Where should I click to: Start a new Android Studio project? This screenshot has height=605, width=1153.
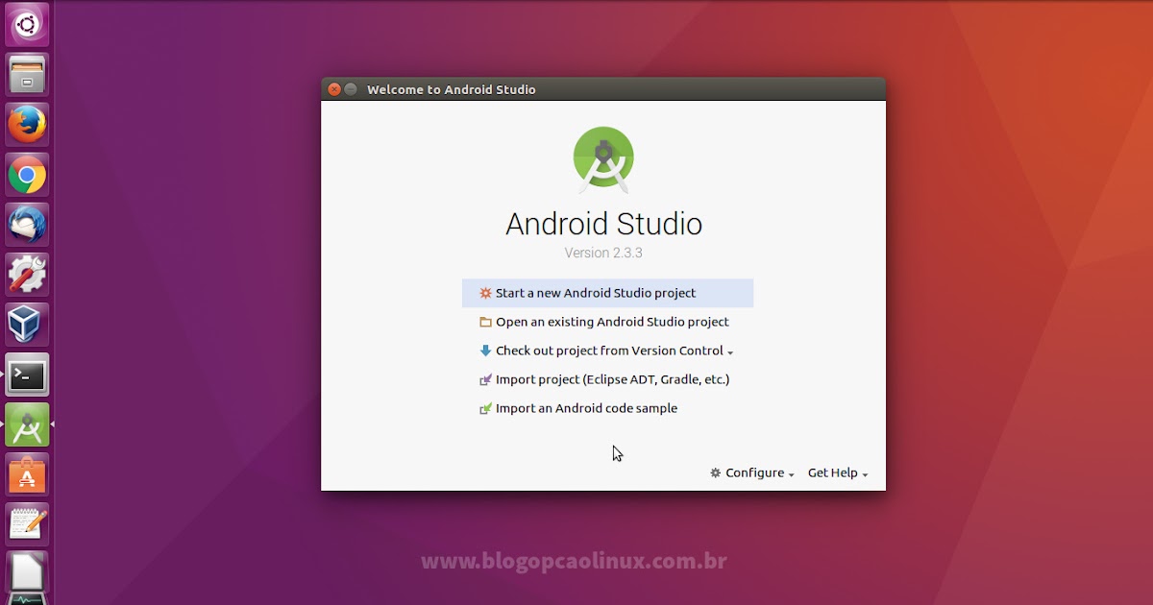tap(607, 293)
